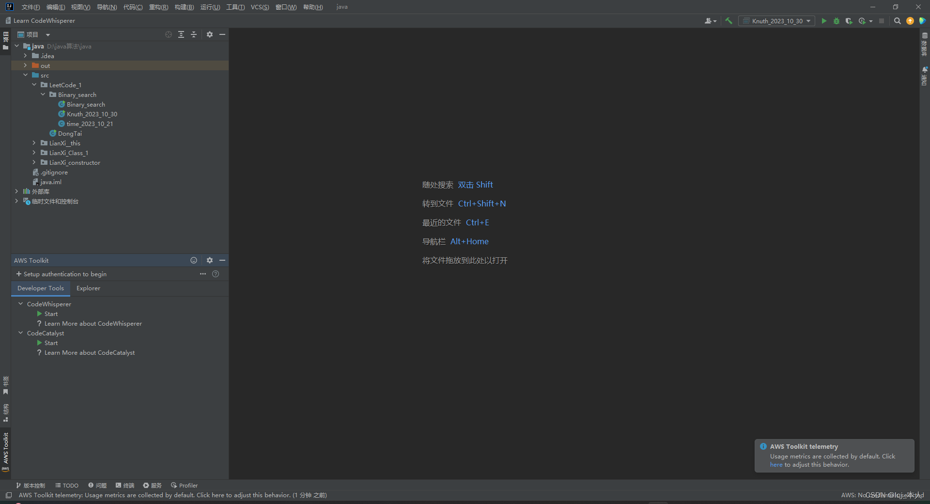The height and width of the screenshot is (504, 930).
Task: Expand the .idea folder
Action: pyautogui.click(x=25, y=56)
